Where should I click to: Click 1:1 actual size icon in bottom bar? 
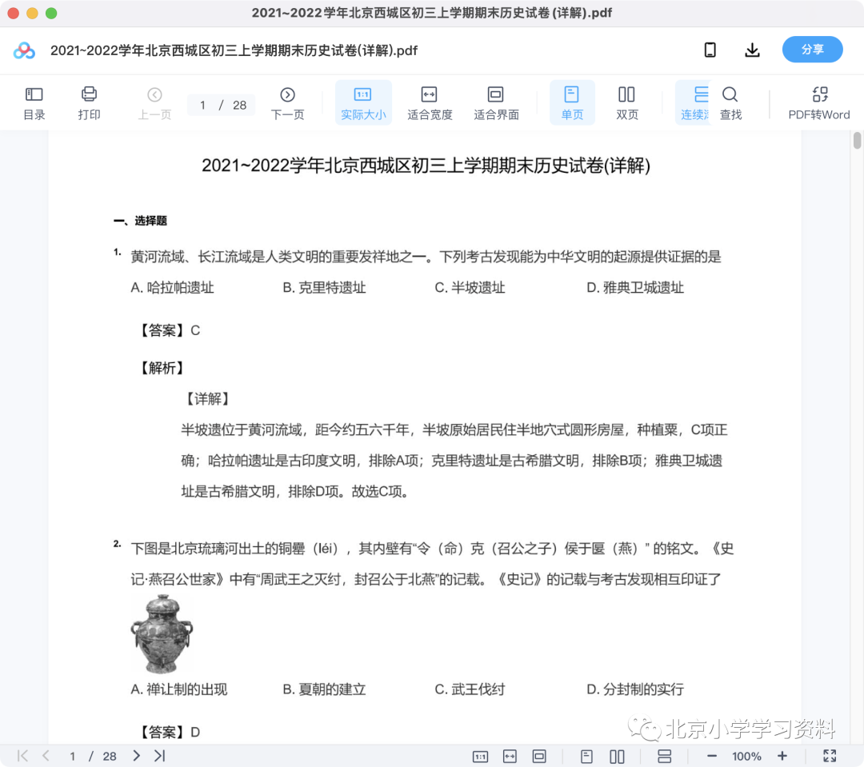tap(480, 757)
